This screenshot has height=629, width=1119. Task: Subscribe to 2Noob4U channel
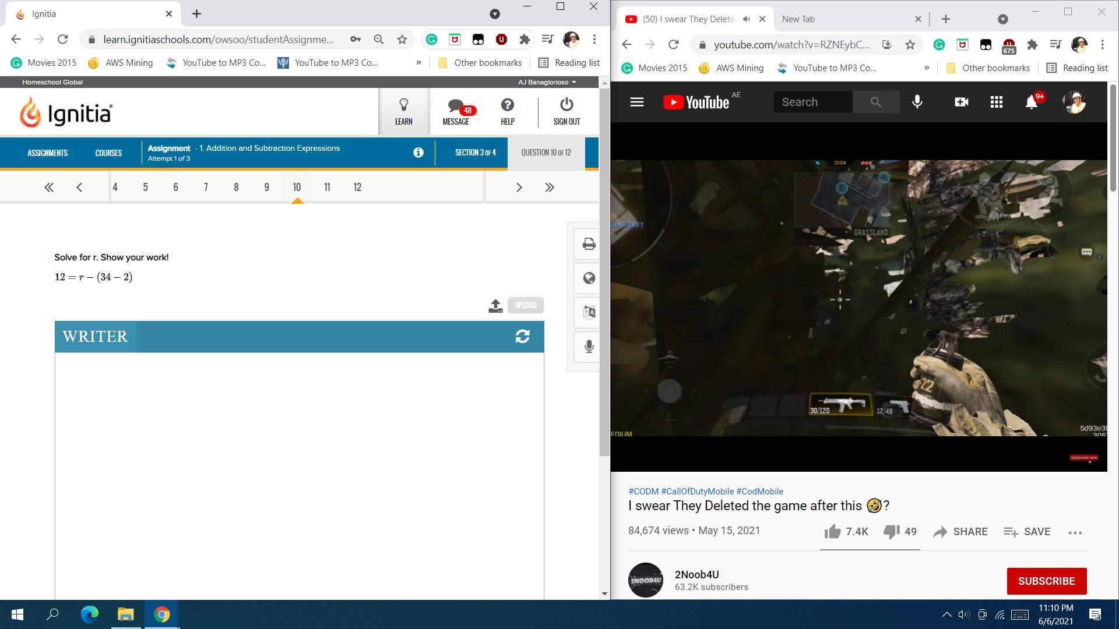point(1046,581)
